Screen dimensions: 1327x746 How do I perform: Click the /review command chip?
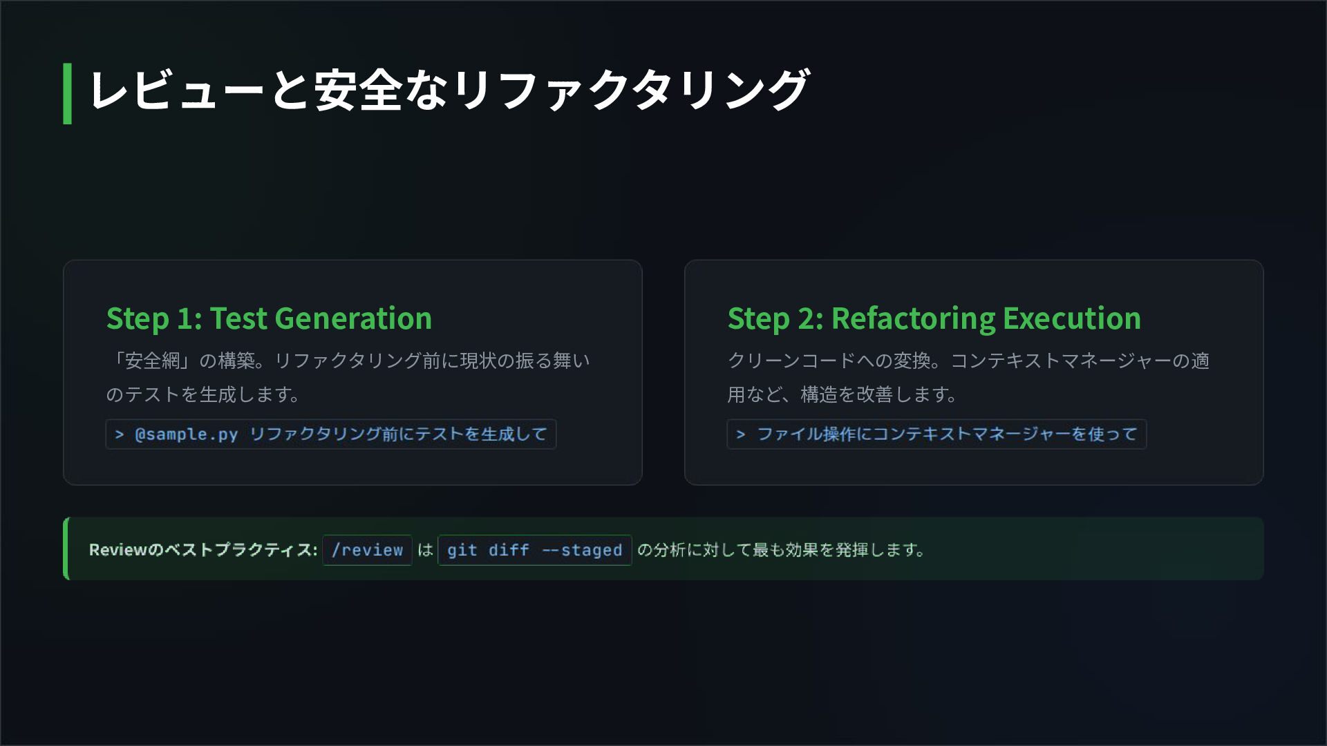click(367, 551)
